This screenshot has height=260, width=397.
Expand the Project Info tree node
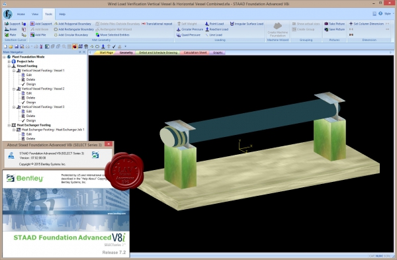9,62
